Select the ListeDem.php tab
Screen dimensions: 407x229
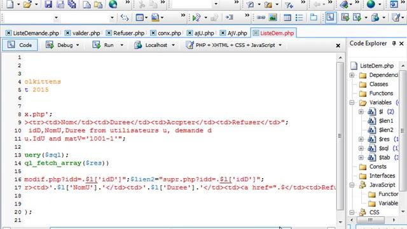[x=273, y=33]
